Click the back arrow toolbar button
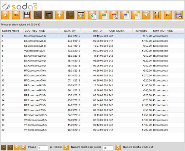The height and width of the screenshot is (151, 185). [x=5, y=15]
